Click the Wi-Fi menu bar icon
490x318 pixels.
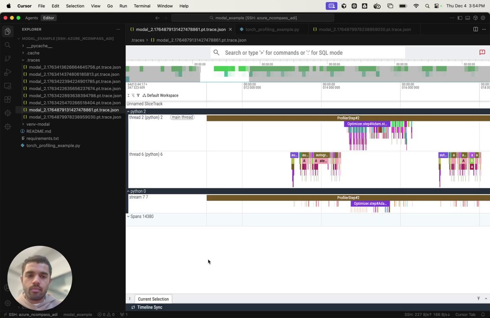pos(416,6)
